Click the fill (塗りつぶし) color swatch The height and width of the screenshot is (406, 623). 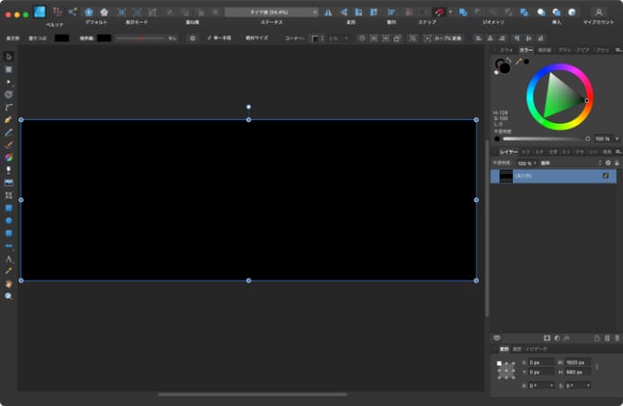coord(61,39)
